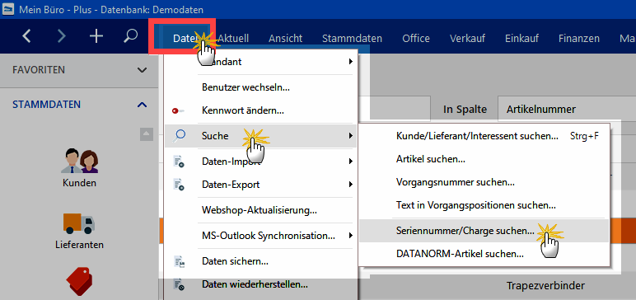Click the FAVORITEN header label
The height and width of the screenshot is (300, 636).
click(x=39, y=70)
